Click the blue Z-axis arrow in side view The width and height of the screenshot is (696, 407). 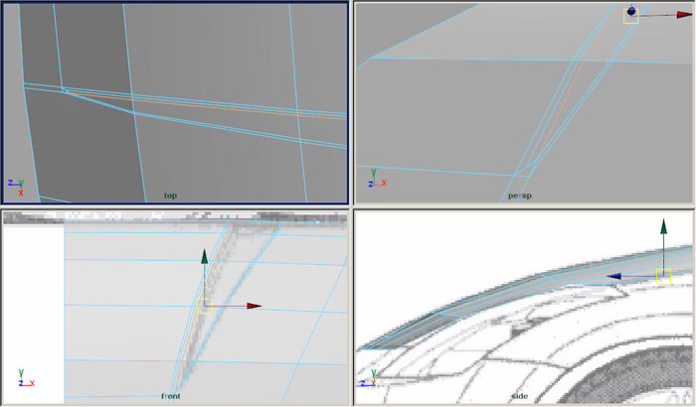(615, 277)
